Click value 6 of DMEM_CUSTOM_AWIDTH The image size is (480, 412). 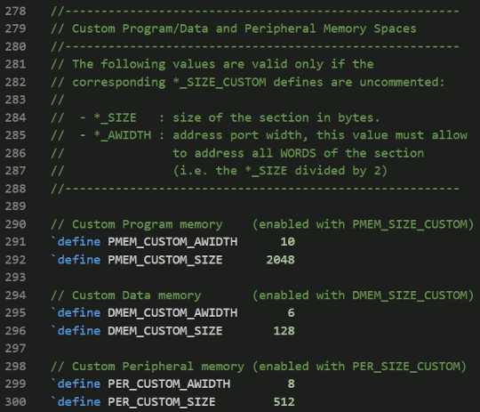(x=292, y=313)
